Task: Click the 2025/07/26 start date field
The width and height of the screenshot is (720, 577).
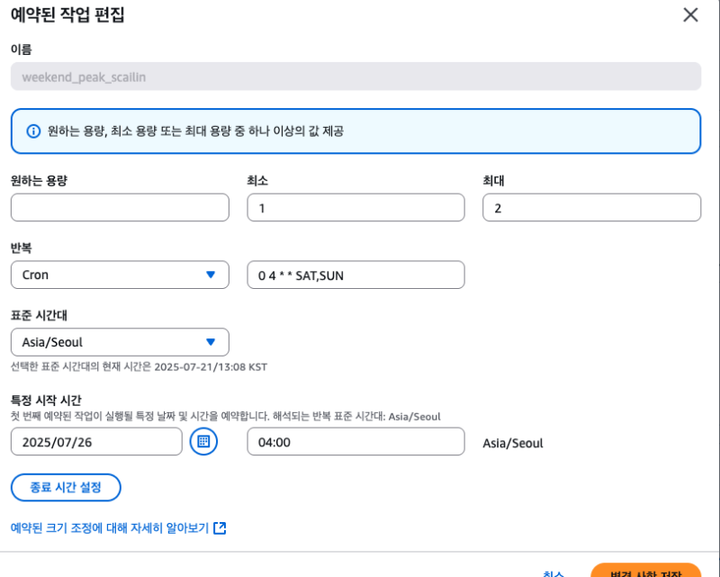Action: pyautogui.click(x=96, y=442)
